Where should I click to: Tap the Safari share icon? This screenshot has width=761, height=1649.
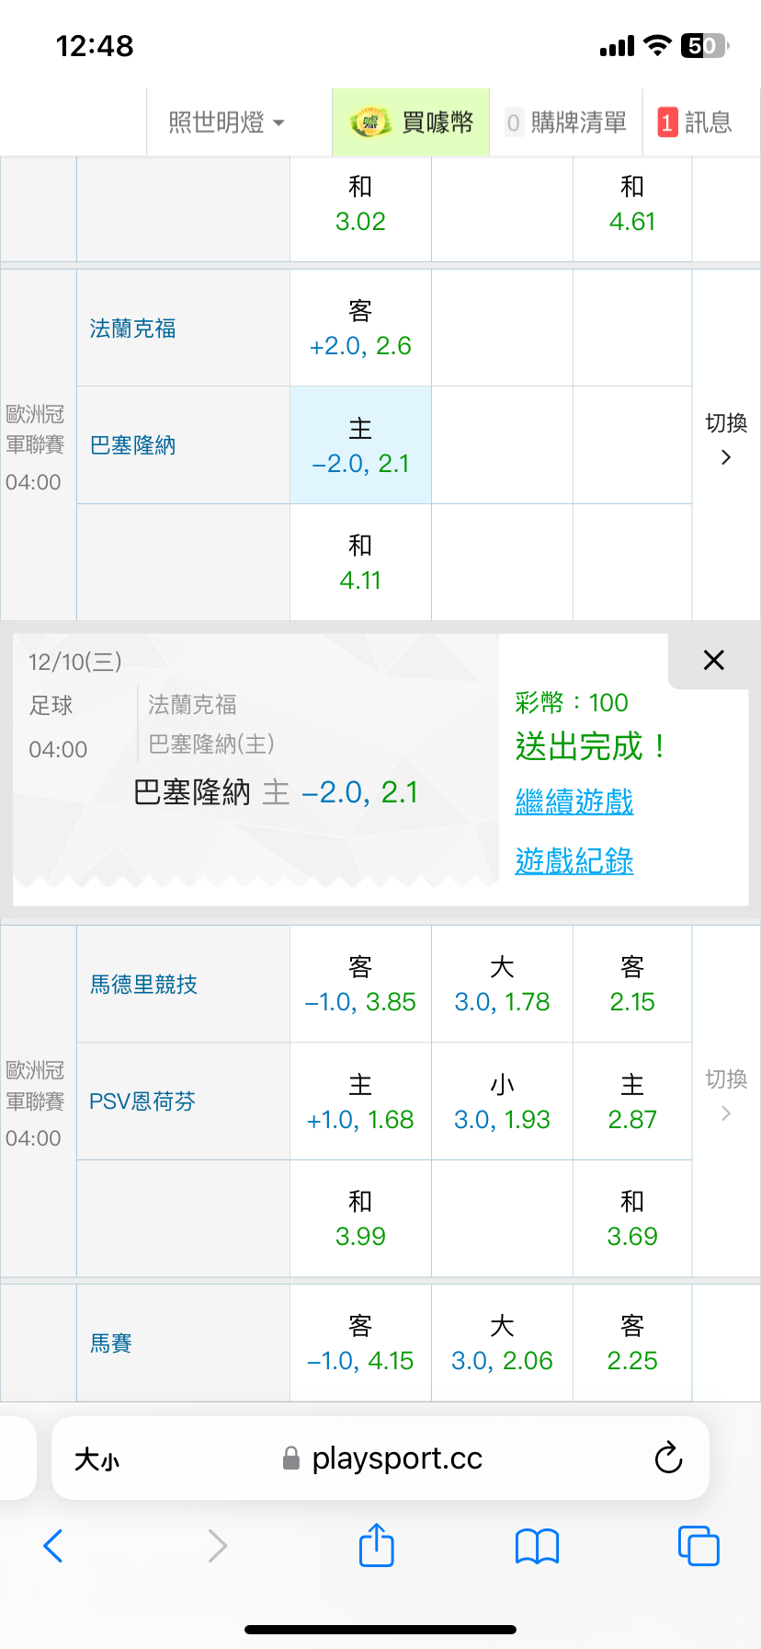[x=376, y=1546]
